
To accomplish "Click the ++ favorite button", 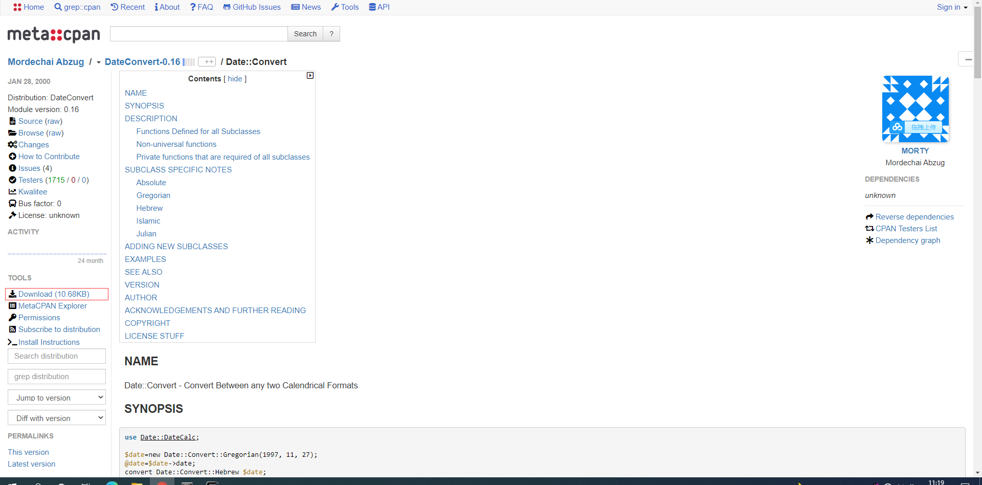I will (x=207, y=62).
